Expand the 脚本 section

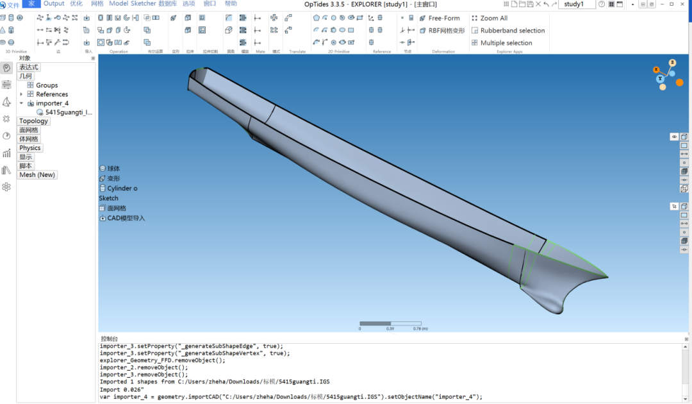point(26,165)
